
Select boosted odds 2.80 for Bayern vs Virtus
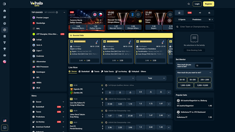tap(85, 60)
